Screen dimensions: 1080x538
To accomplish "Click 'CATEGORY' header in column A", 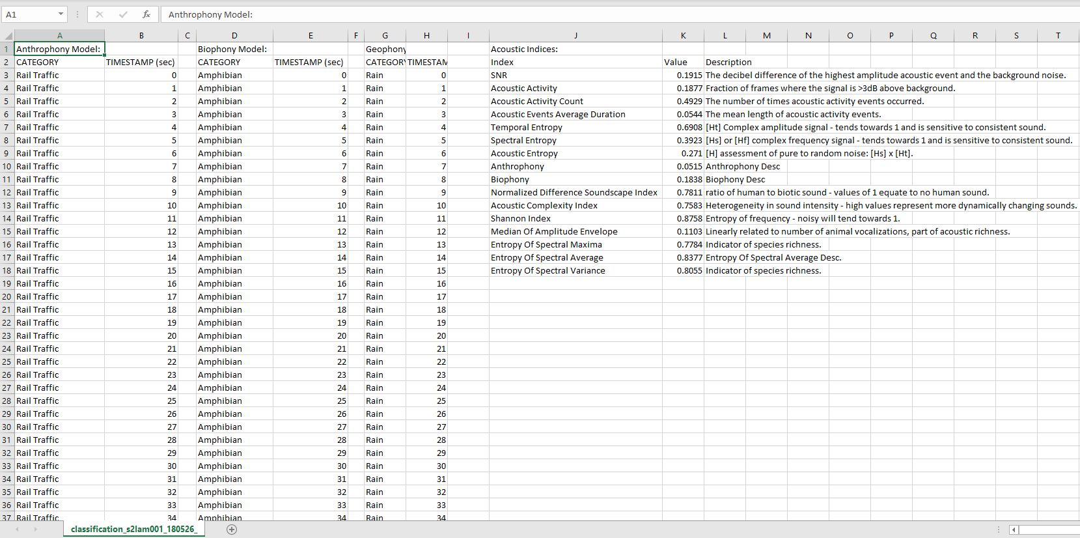I will coord(59,62).
